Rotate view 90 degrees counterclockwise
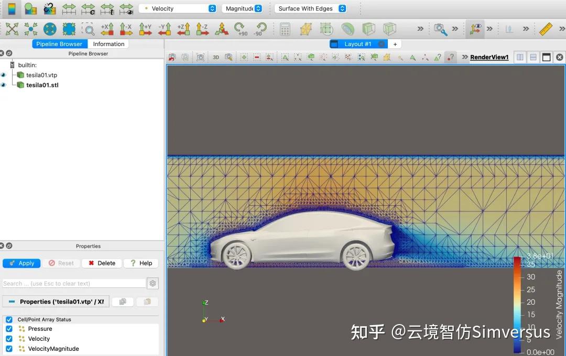This screenshot has height=356, width=566. pos(260,29)
